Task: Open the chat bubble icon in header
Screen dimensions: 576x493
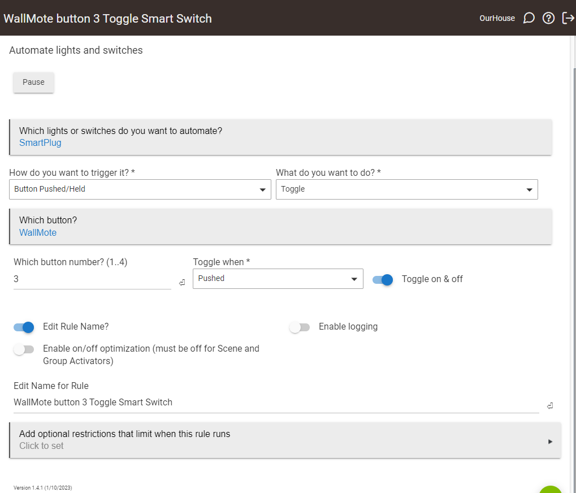Action: coord(529,18)
